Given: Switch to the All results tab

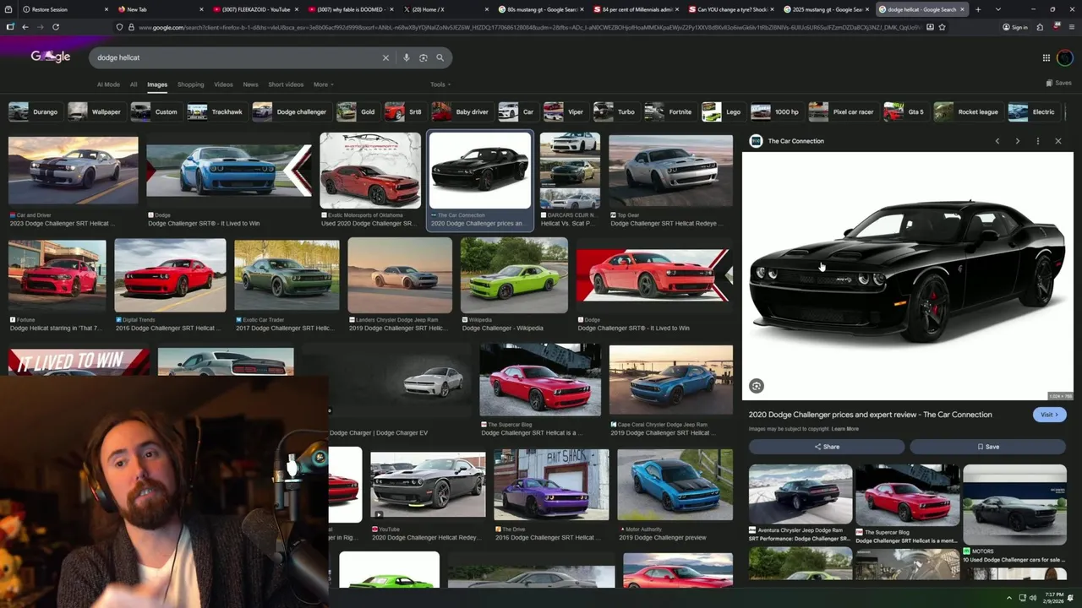Looking at the screenshot, I should click(134, 84).
